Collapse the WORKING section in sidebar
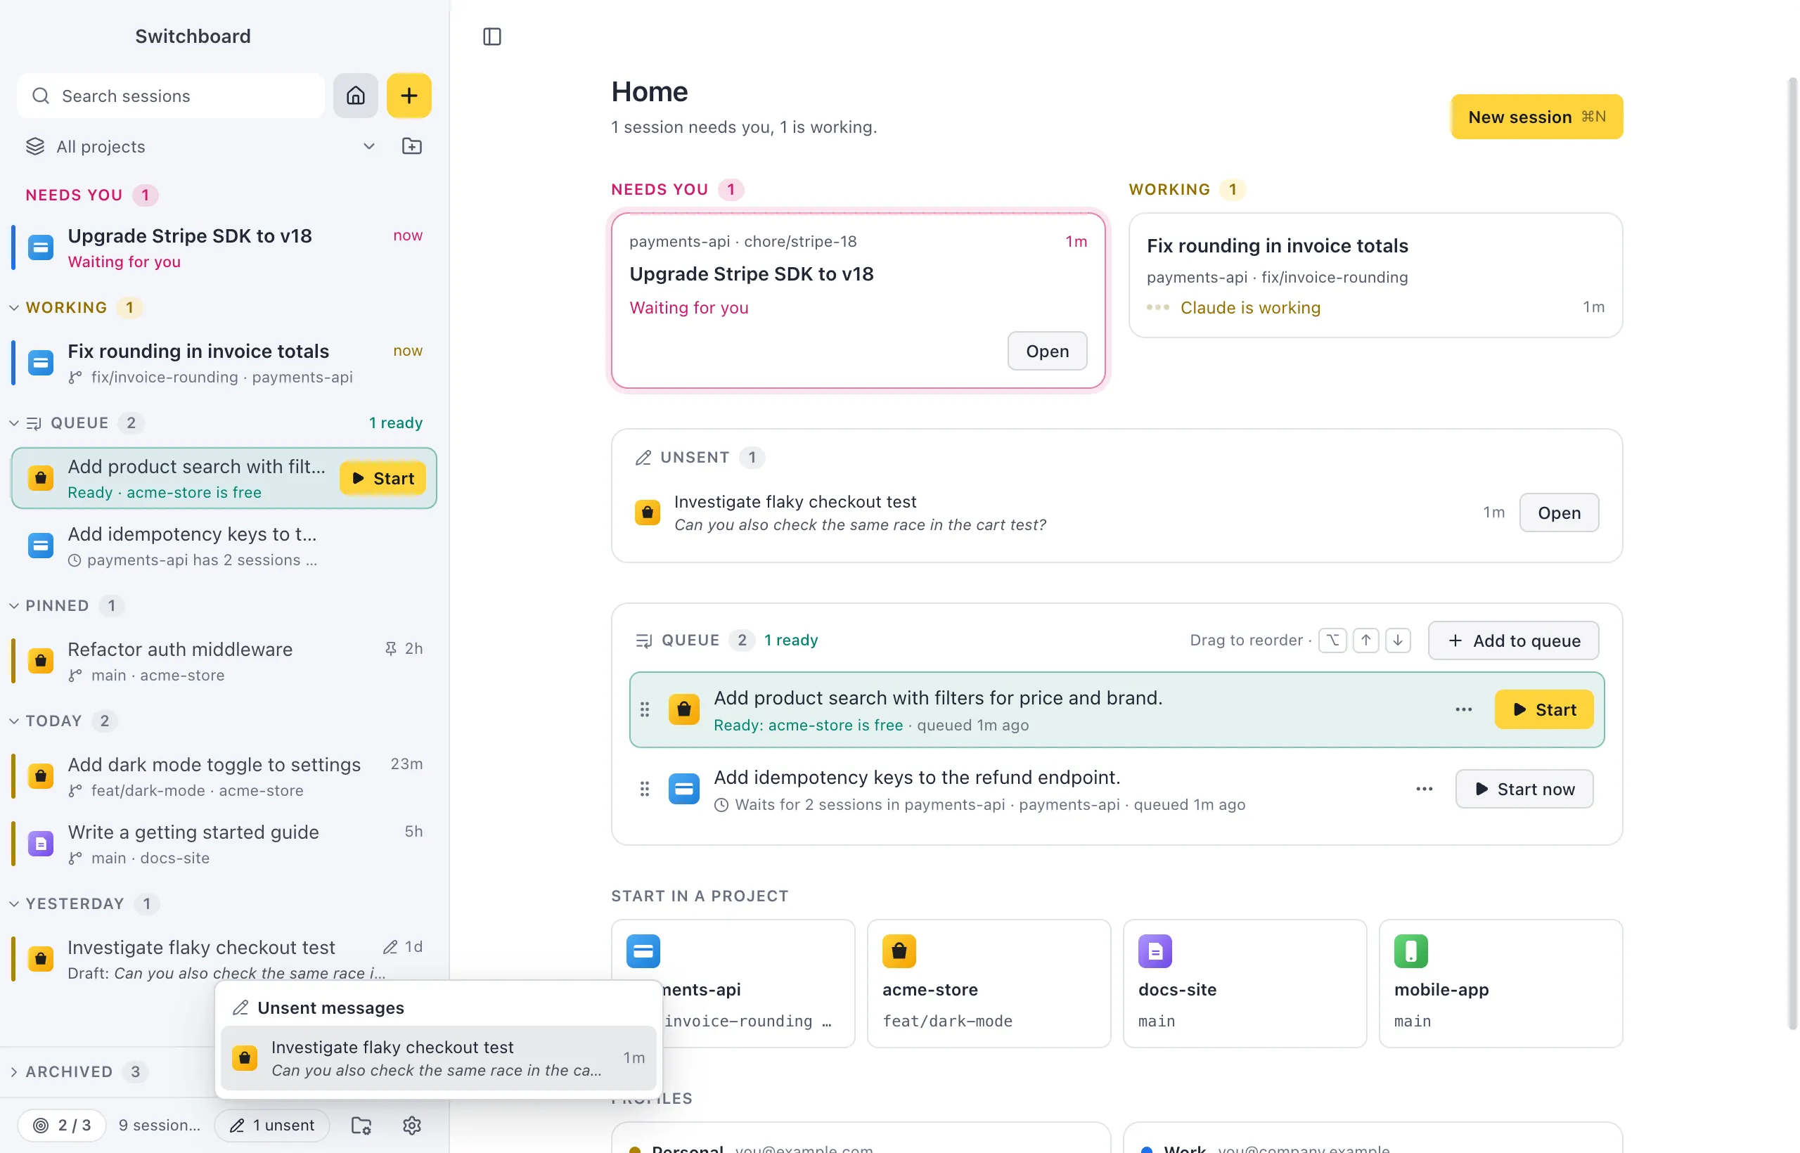 (13, 308)
